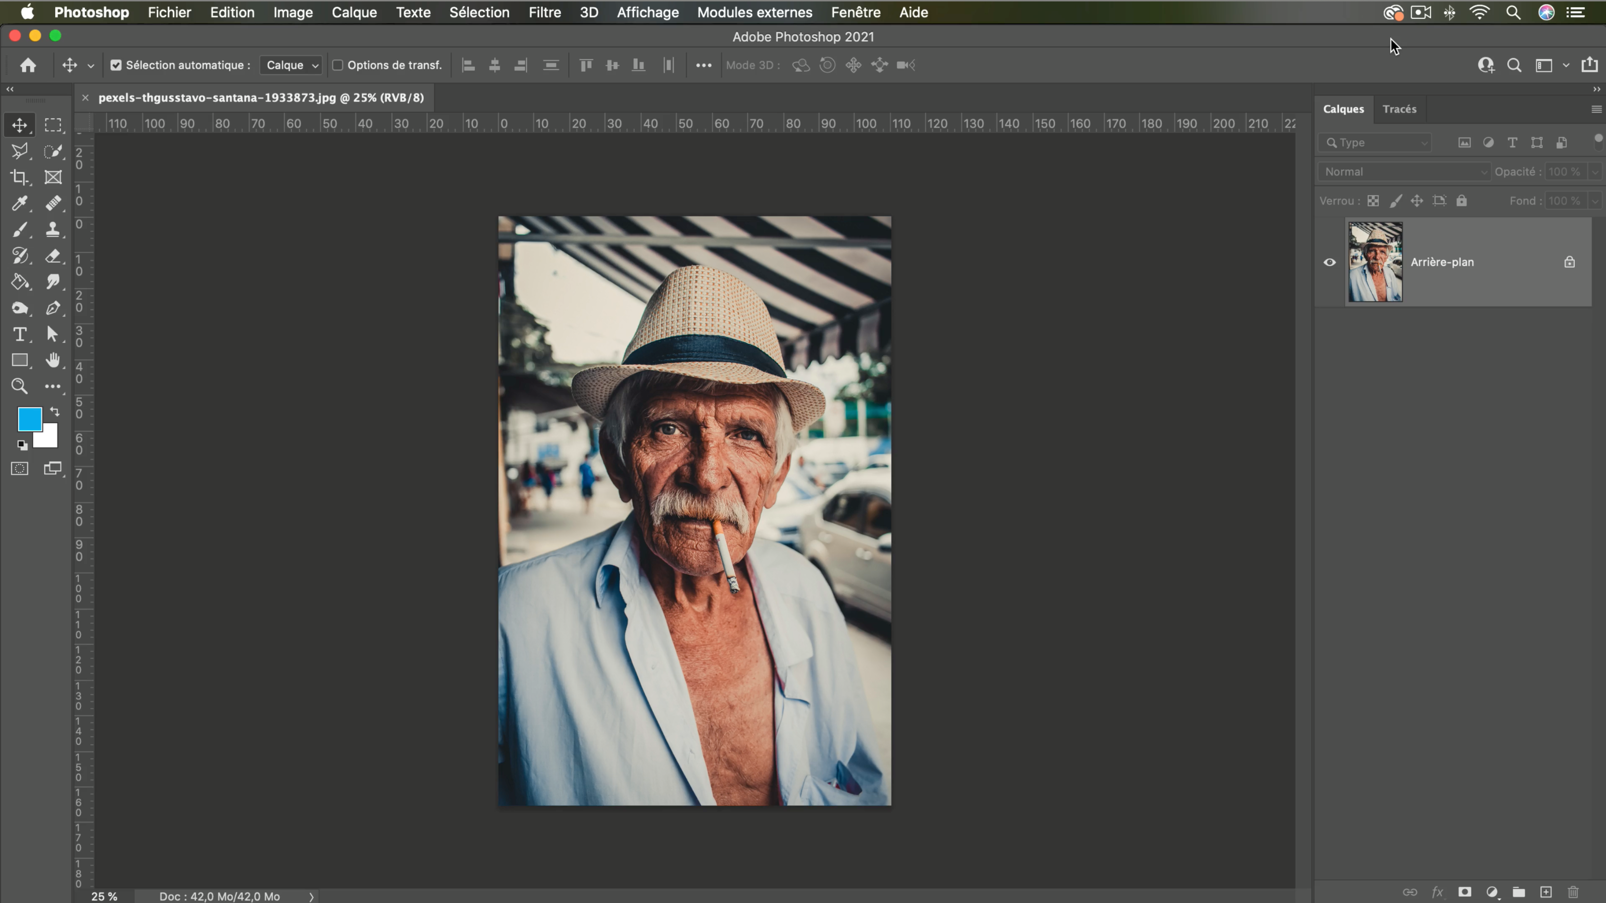Select the Crop tool
1606x903 pixels.
click(19, 177)
